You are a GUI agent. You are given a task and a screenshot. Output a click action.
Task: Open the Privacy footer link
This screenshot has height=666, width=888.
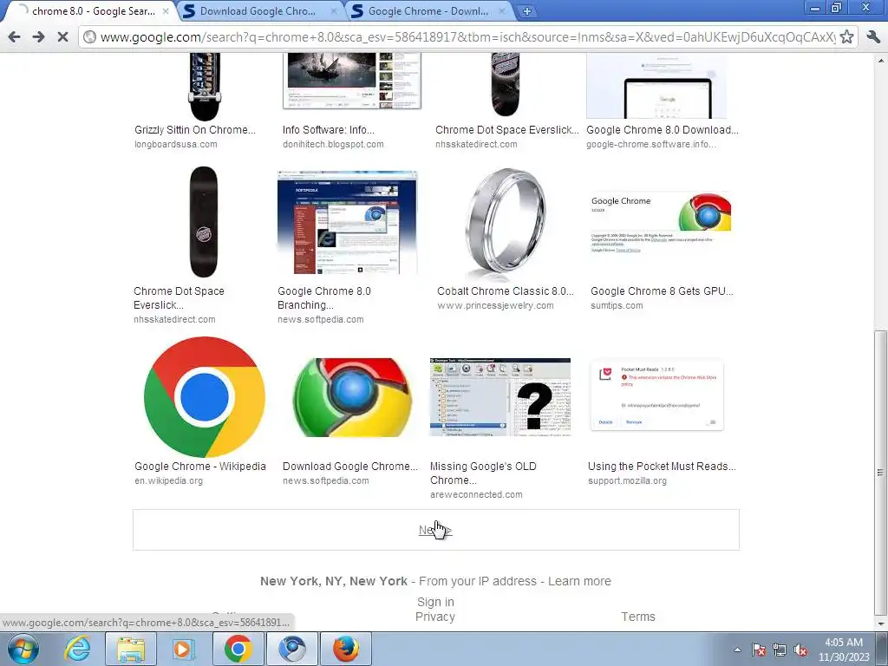(435, 617)
